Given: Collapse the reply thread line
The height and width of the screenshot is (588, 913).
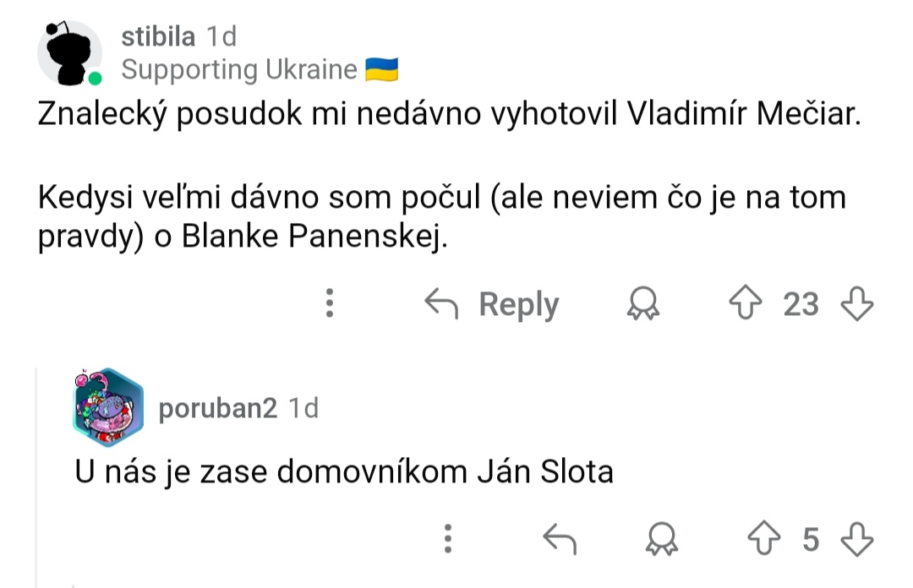Looking at the screenshot, I should [36, 473].
